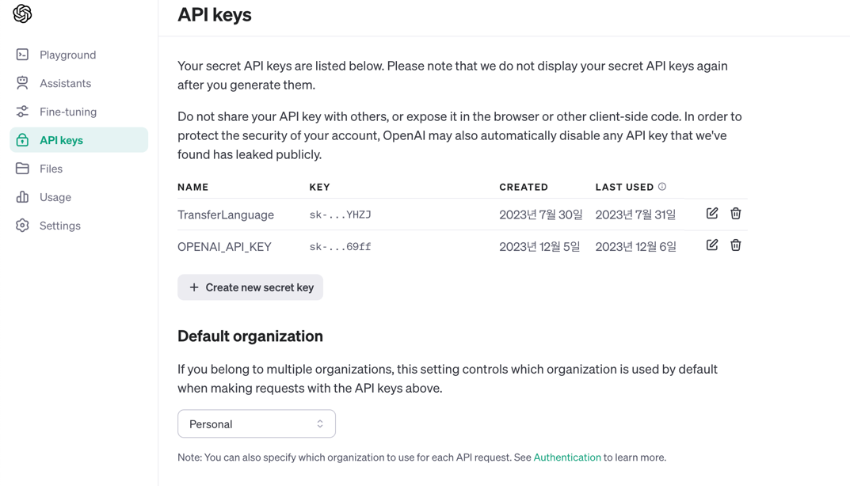Click the Last Used info icon
The width and height of the screenshot is (850, 486).
[x=662, y=186]
